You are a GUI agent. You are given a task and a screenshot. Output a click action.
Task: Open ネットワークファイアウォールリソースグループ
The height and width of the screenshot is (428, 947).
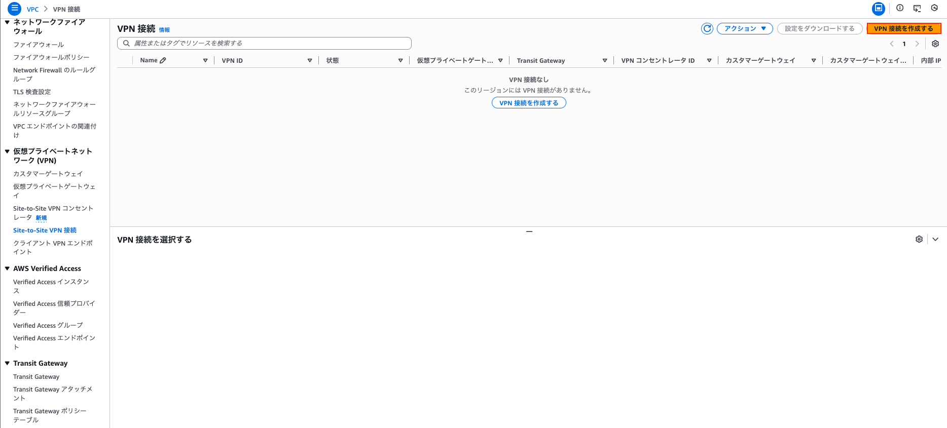[x=54, y=109]
